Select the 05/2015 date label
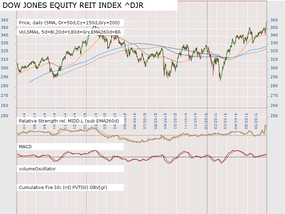 125,121
